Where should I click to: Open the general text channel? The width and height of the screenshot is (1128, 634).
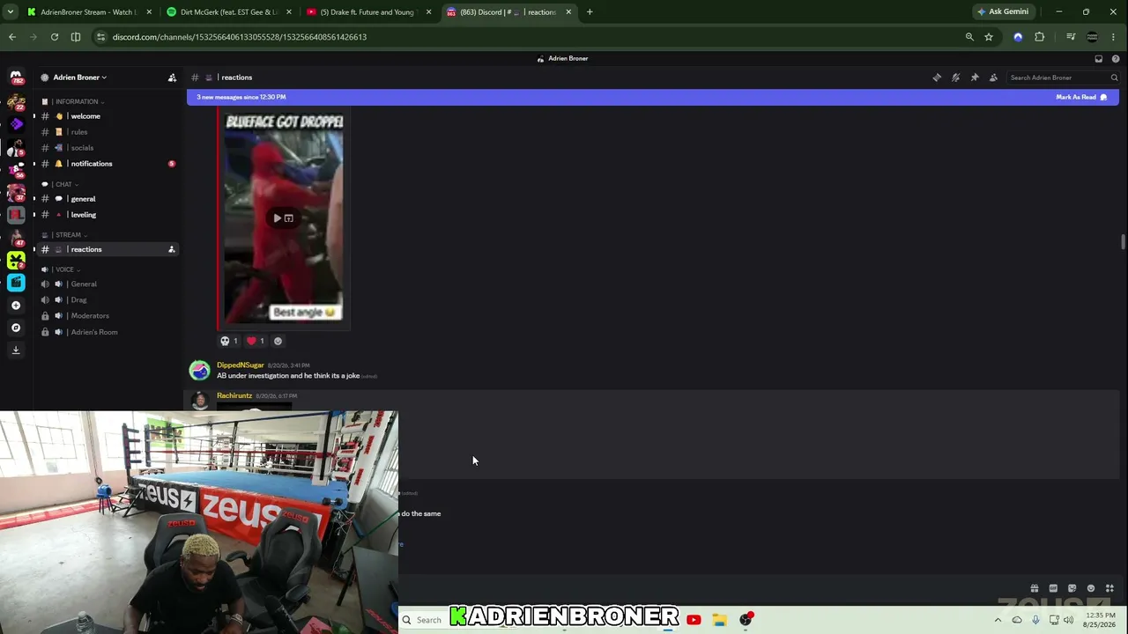(108, 199)
